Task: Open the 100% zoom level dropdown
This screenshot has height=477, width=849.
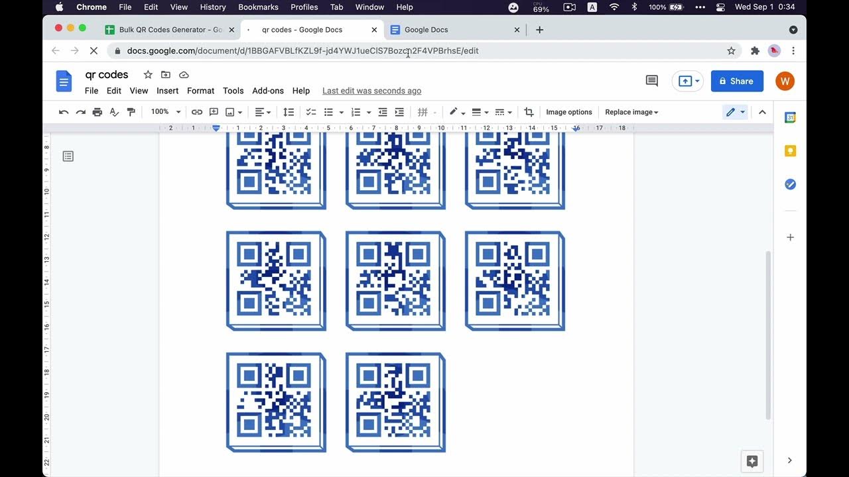Action: coord(165,112)
